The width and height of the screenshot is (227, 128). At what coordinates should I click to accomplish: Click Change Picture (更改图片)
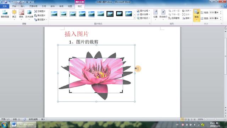40,15
